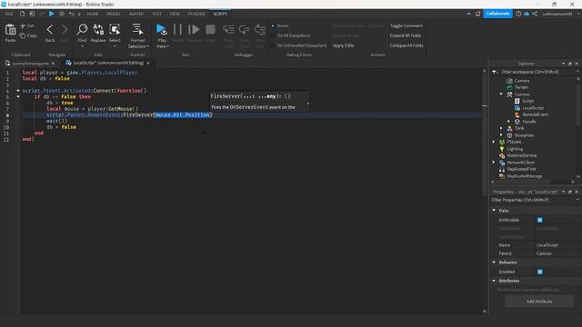
Task: Collapse code fold at line 4
Action: 18,91
